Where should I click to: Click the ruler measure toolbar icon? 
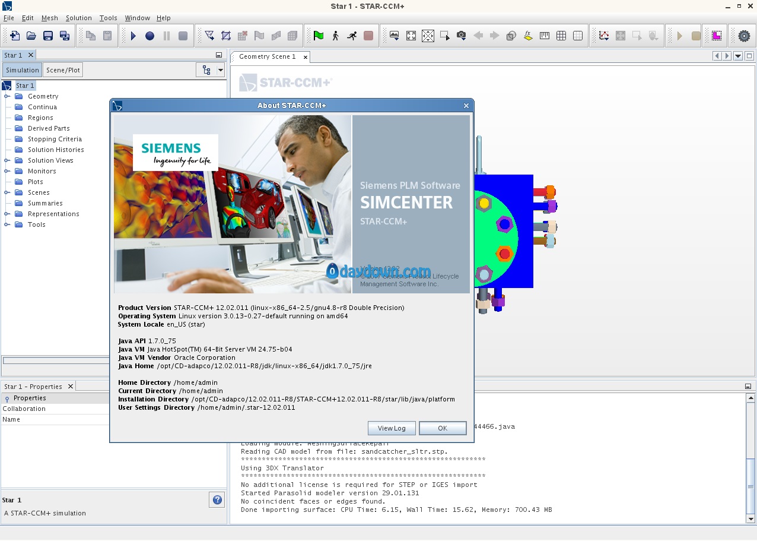(545, 36)
